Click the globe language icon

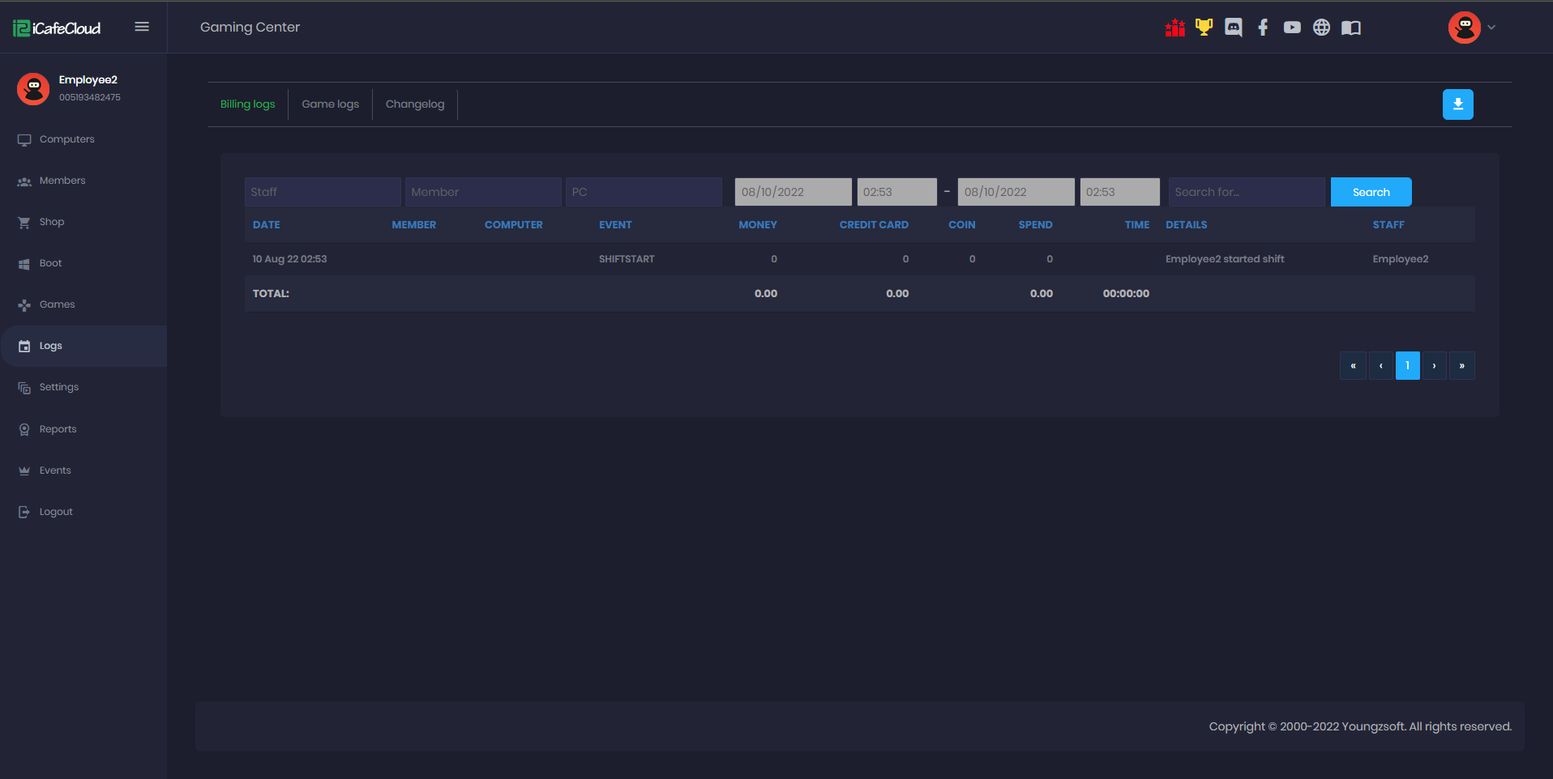tap(1321, 28)
